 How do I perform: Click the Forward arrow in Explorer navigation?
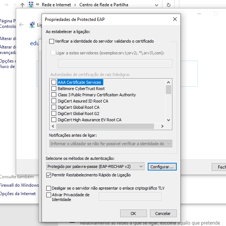pyautogui.click(x=6, y=5)
